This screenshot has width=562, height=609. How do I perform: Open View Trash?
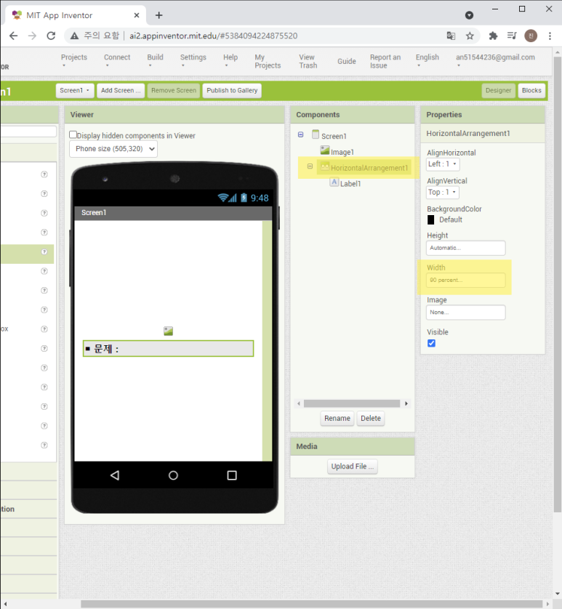(x=308, y=61)
